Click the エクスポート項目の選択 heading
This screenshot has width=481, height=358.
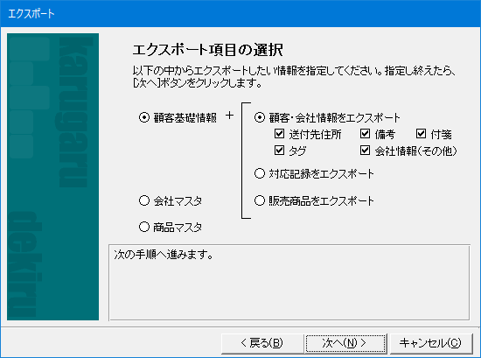[207, 50]
